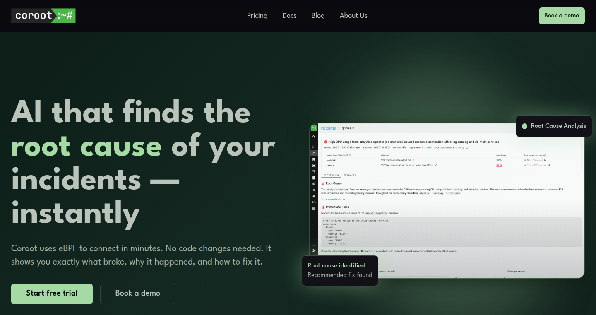Image resolution: width=596 pixels, height=315 pixels.
Task: Open the anomalies waveform icon in sidebar
Action: [314, 196]
